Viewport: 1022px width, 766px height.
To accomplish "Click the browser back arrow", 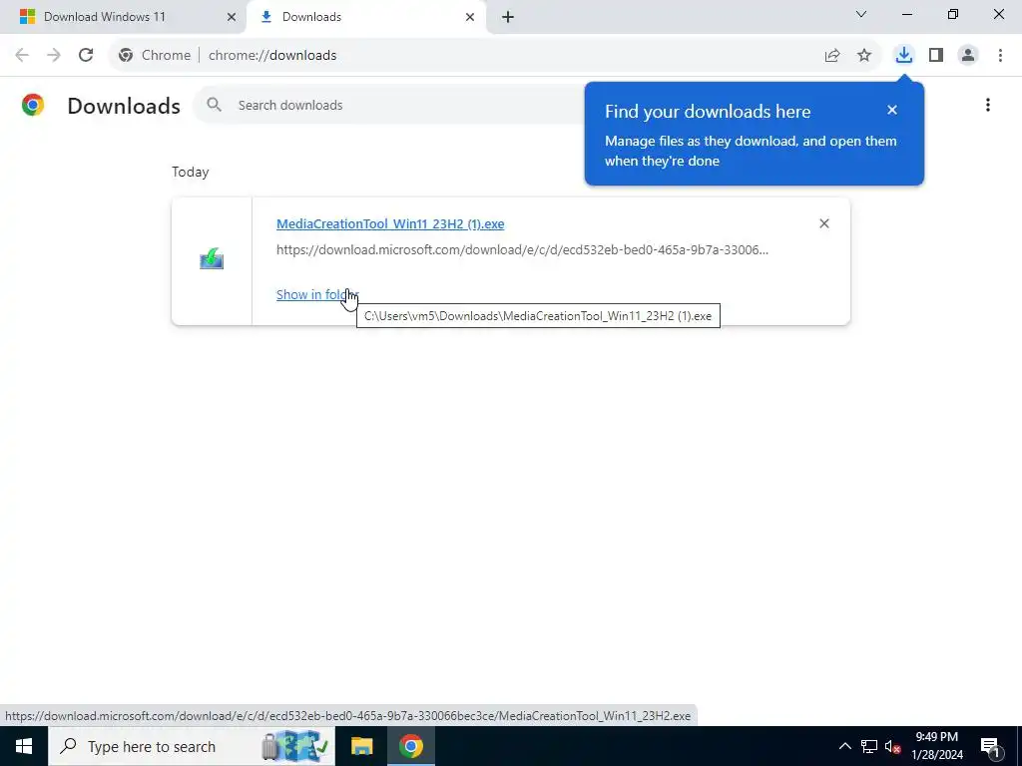I will coord(22,56).
